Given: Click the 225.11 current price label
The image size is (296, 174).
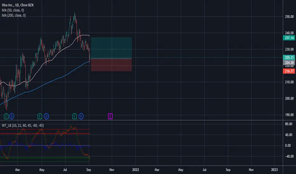Looking at the screenshot, I should (289, 58).
